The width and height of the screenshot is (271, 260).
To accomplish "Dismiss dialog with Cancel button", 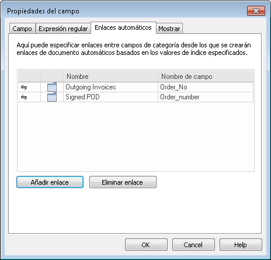I will [x=193, y=245].
